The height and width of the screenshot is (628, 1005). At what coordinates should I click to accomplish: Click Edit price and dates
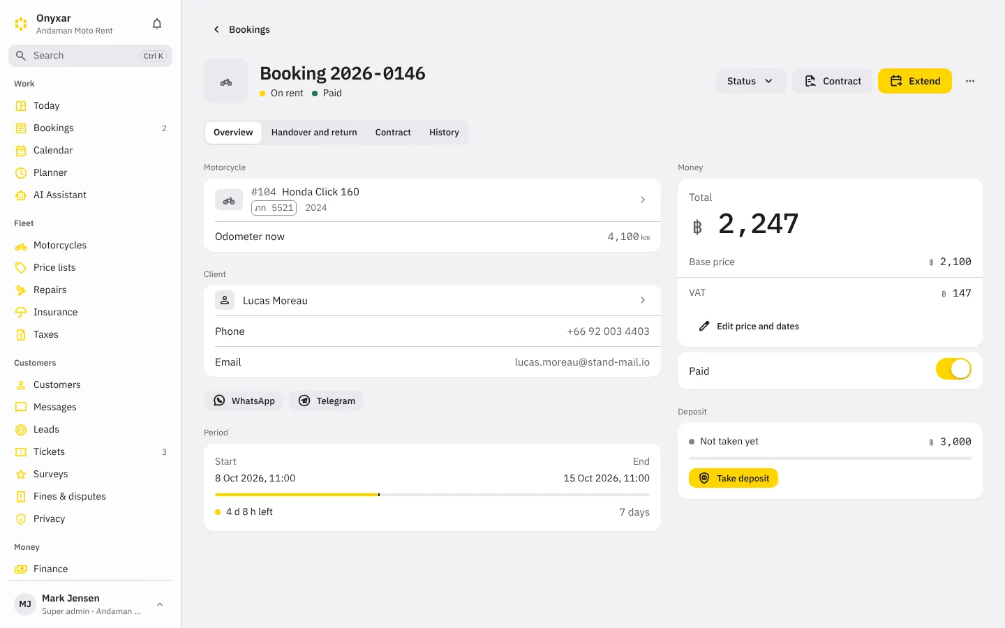[748, 326]
